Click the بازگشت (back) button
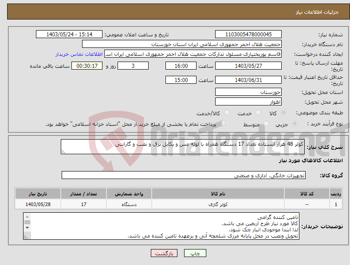 (x=164, y=253)
